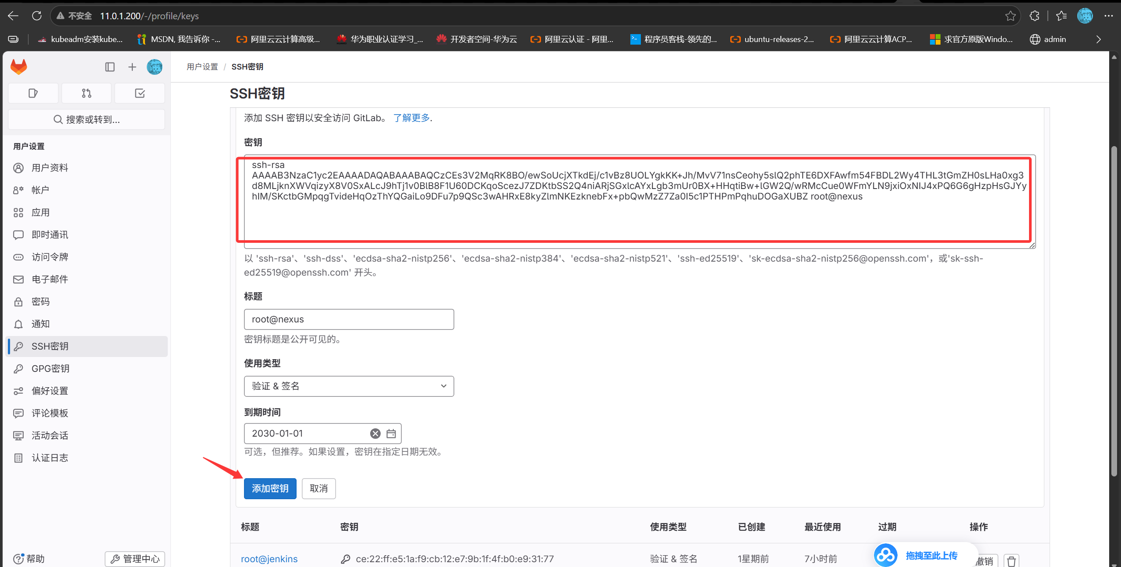
Task: Toggle the GitLab sidebar collapse icon
Action: pyautogui.click(x=110, y=67)
